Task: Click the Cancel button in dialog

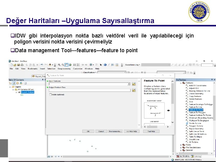Action: 101,131
